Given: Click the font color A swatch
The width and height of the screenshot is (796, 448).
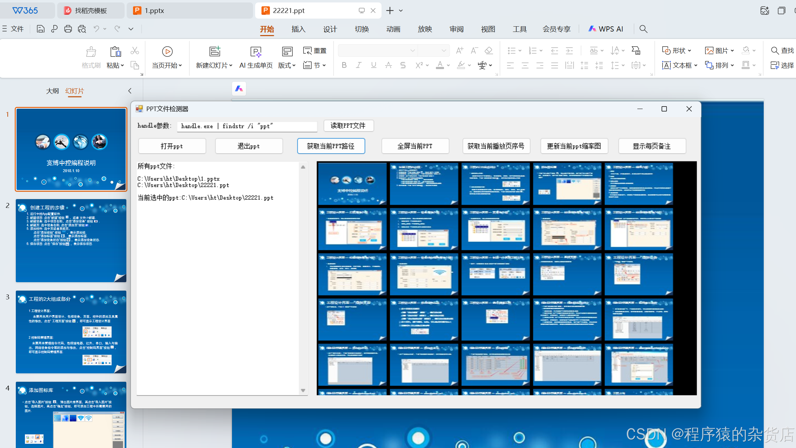Looking at the screenshot, I should 440,65.
